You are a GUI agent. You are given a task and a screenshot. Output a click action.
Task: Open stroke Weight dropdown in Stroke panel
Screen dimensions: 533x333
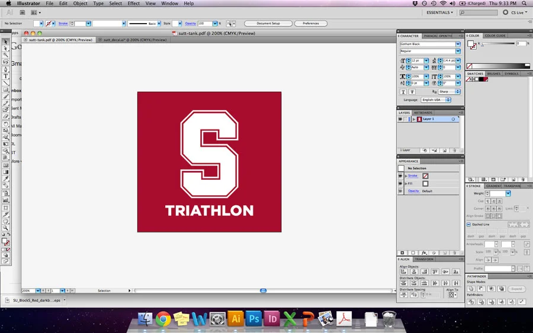(x=508, y=193)
